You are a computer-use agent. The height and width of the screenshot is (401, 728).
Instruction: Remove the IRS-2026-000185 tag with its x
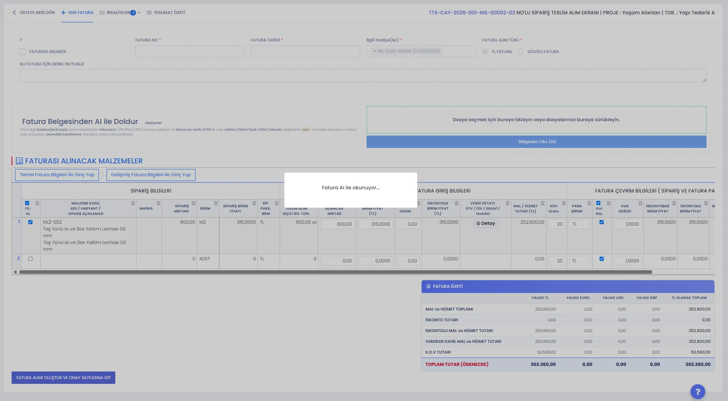click(x=375, y=51)
